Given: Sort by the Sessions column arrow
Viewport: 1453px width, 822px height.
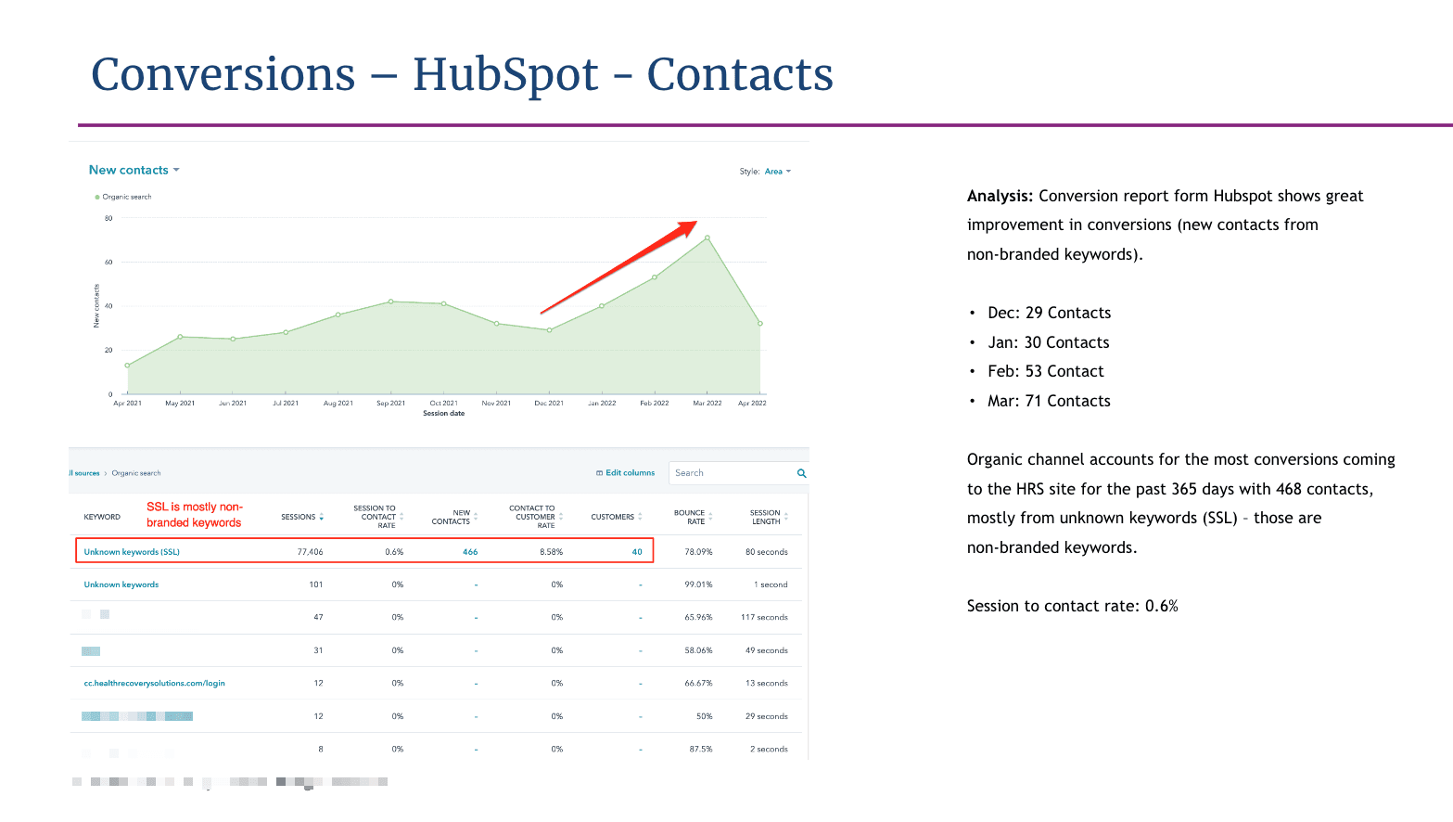Looking at the screenshot, I should (x=321, y=517).
